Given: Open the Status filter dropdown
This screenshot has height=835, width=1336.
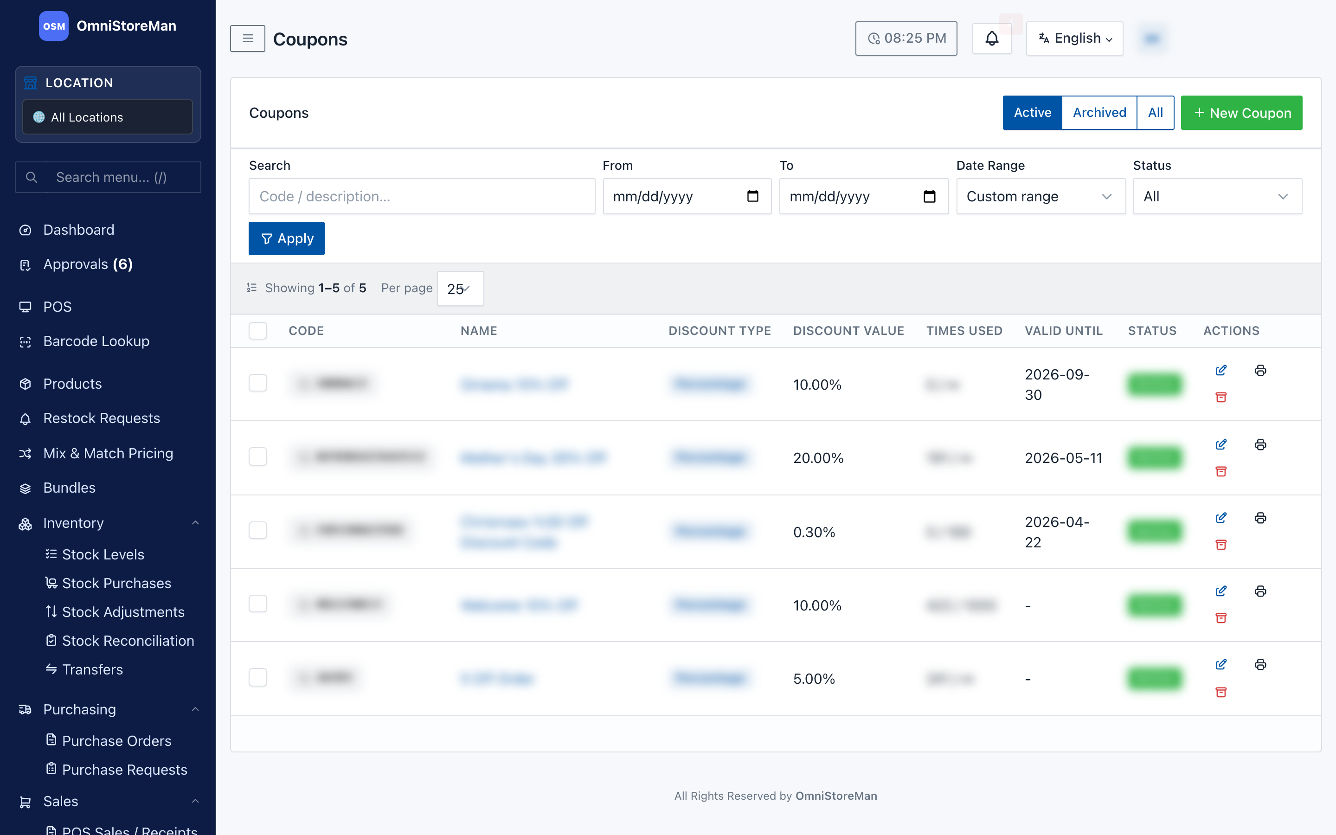Looking at the screenshot, I should click(1217, 196).
